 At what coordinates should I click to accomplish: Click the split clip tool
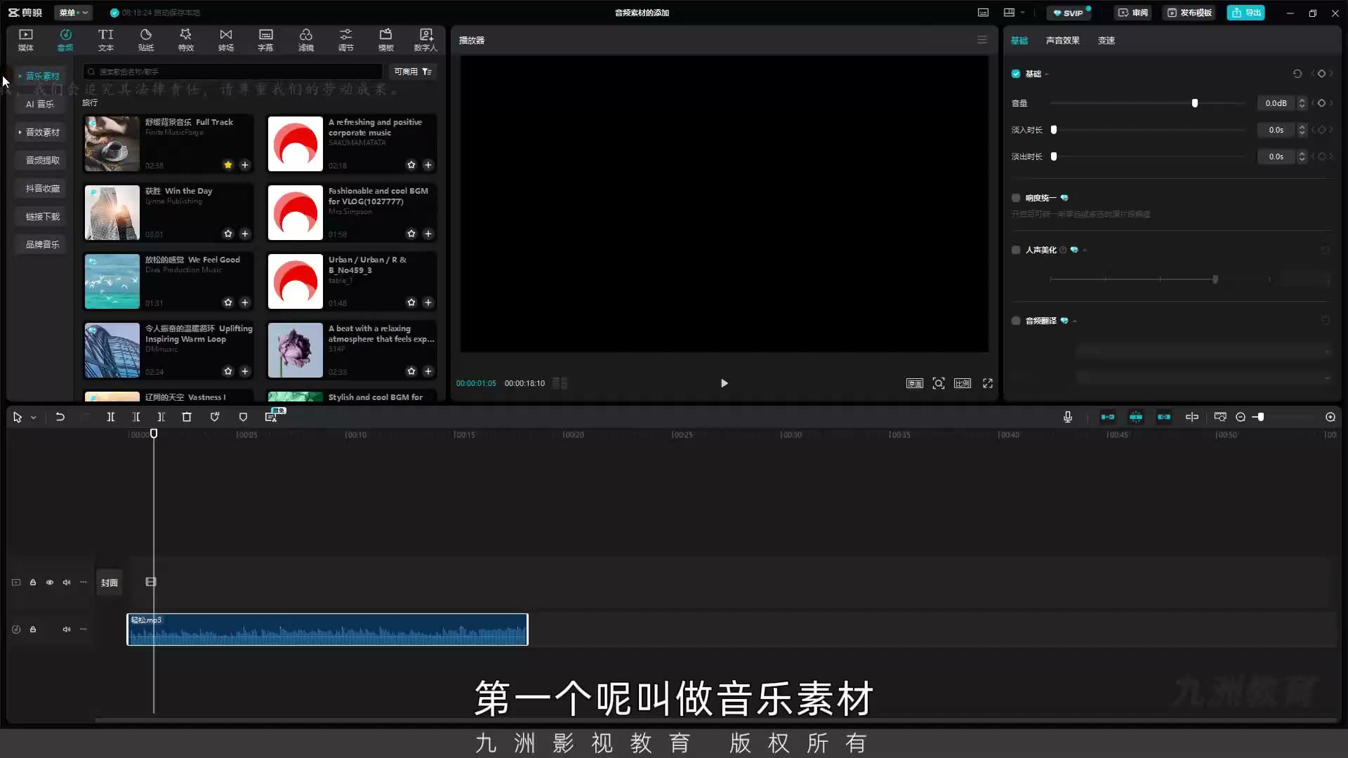click(110, 417)
